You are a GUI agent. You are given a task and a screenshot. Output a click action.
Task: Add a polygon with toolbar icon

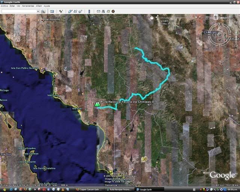[70, 11]
